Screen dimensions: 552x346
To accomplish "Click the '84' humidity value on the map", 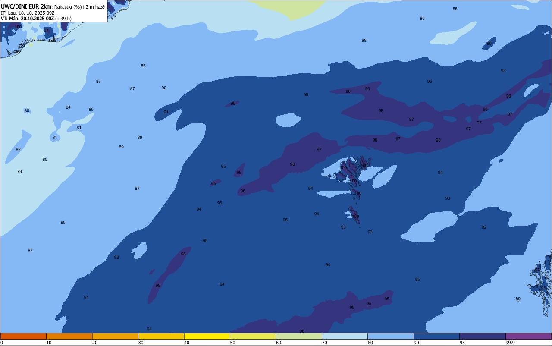I will pyautogui.click(x=68, y=107).
